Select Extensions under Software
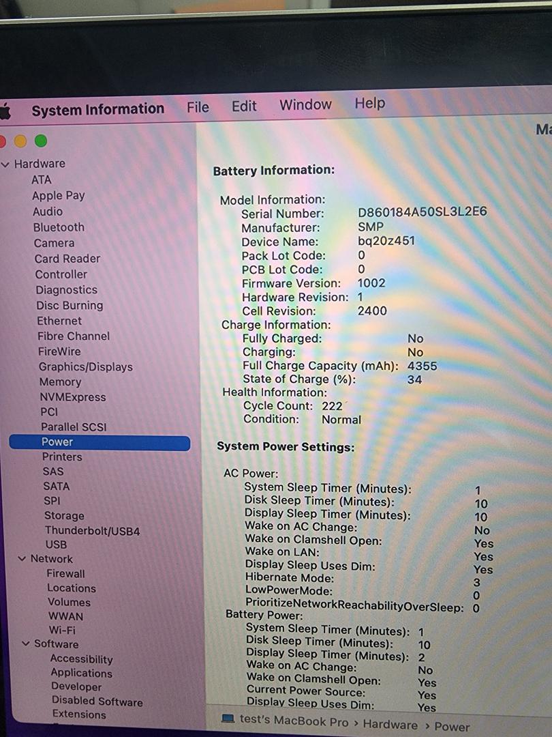This screenshot has width=552, height=737. click(79, 714)
